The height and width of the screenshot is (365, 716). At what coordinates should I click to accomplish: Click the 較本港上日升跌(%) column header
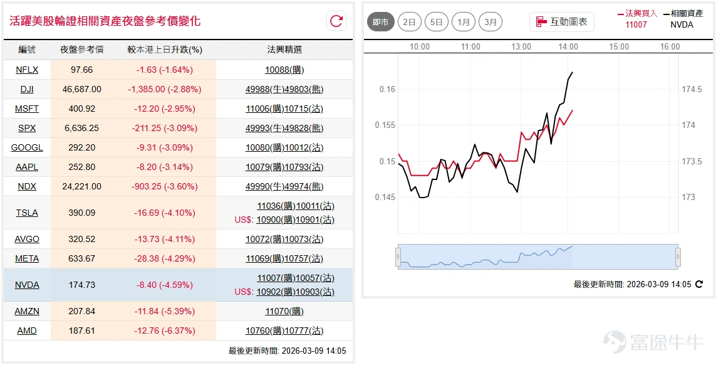(x=164, y=50)
